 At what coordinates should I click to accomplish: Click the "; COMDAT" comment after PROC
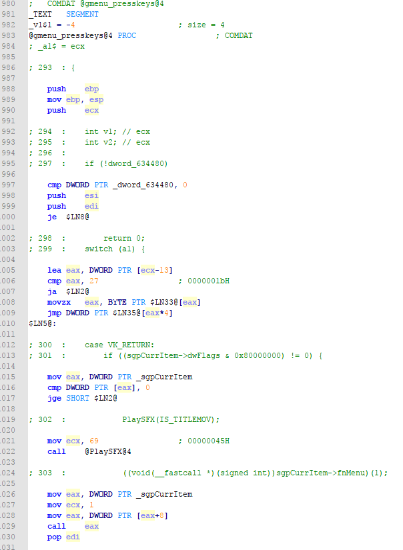click(x=234, y=36)
